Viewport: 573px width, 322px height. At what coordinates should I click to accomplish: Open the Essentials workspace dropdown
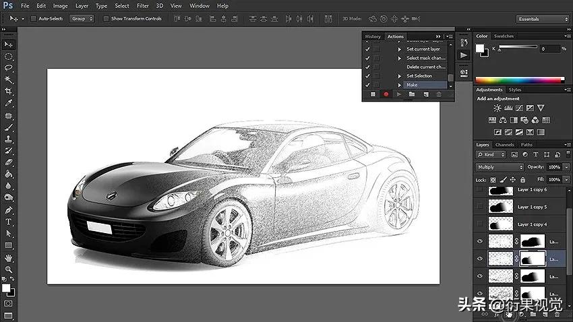pos(543,19)
